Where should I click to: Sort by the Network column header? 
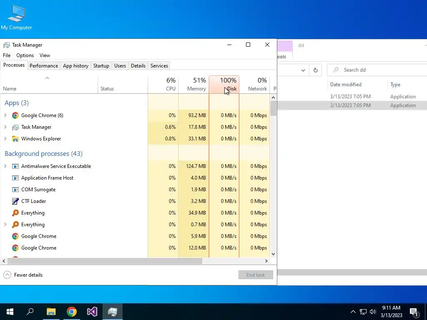pos(255,85)
